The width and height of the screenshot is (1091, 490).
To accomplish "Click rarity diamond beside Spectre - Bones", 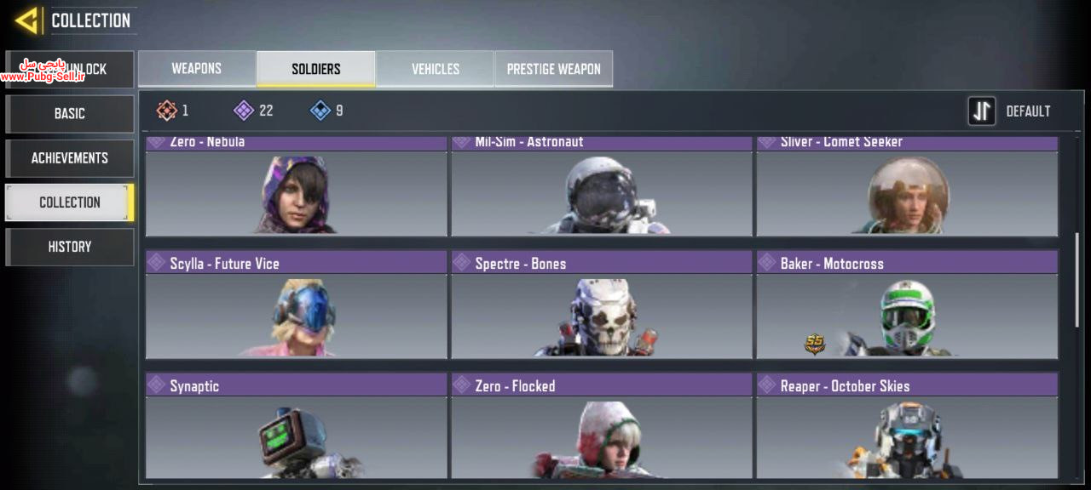I will point(462,263).
